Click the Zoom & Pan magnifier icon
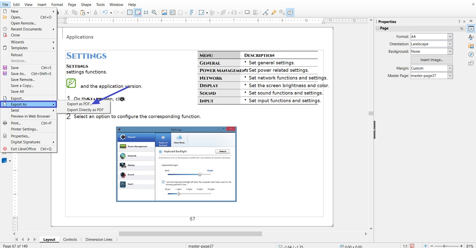 click(x=154, y=12)
